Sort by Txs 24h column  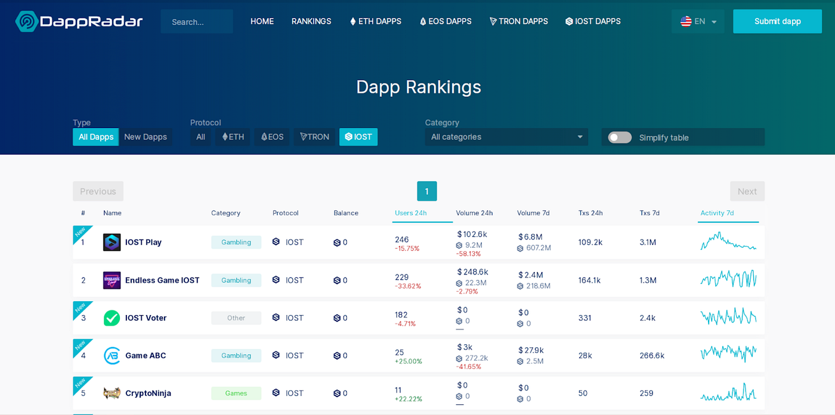pyautogui.click(x=590, y=213)
